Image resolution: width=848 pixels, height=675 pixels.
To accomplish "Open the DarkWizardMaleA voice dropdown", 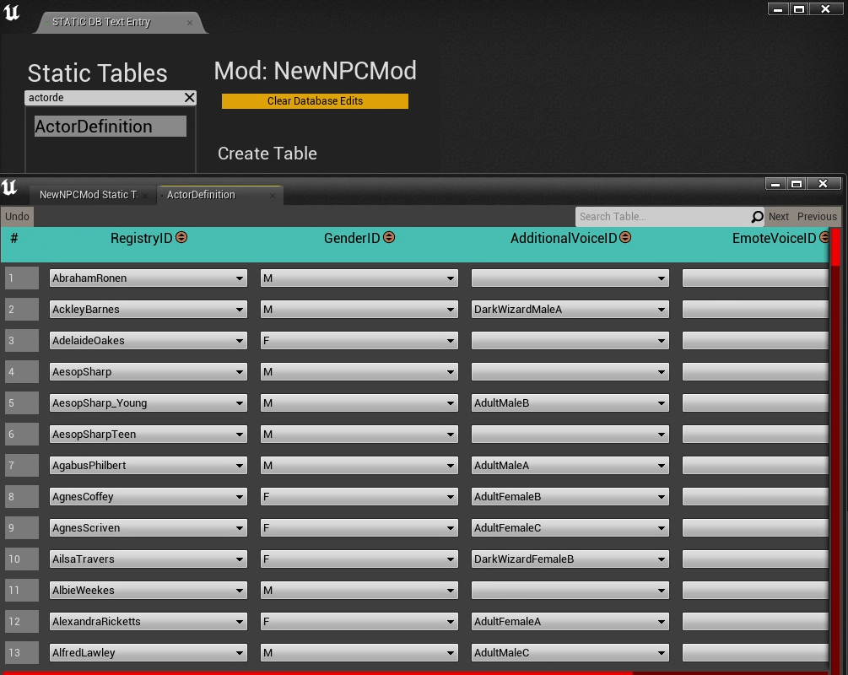I will click(x=570, y=310).
